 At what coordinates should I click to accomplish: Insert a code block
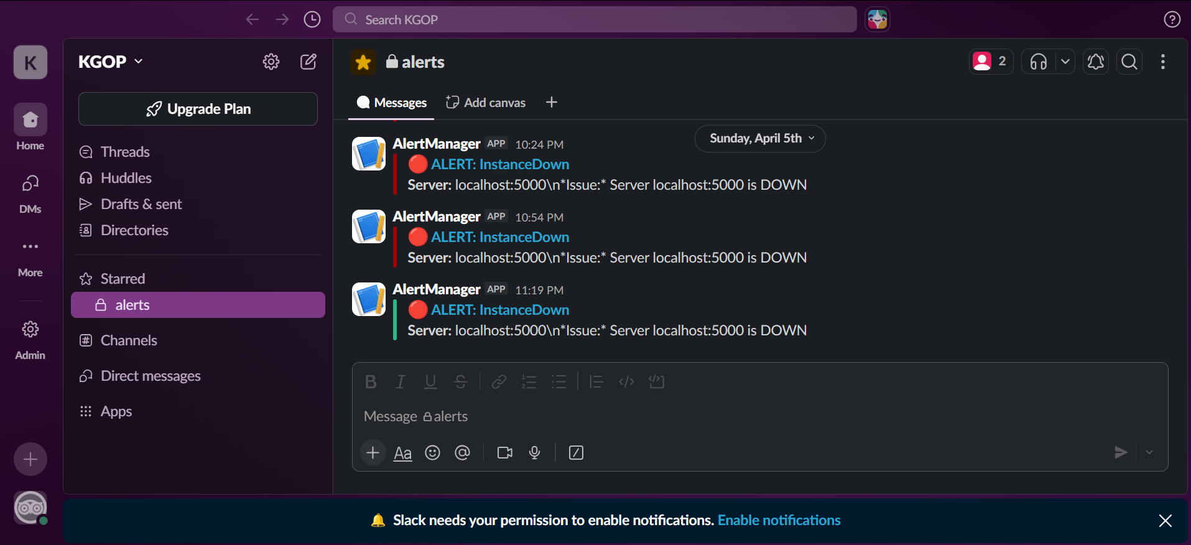657,381
